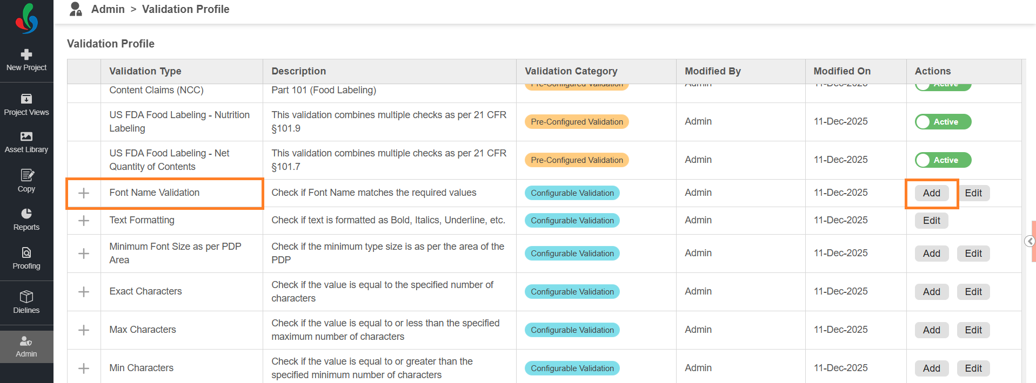Click description 'Check if Font Name matches the required values'
This screenshot has height=383, width=1036.
374,193
